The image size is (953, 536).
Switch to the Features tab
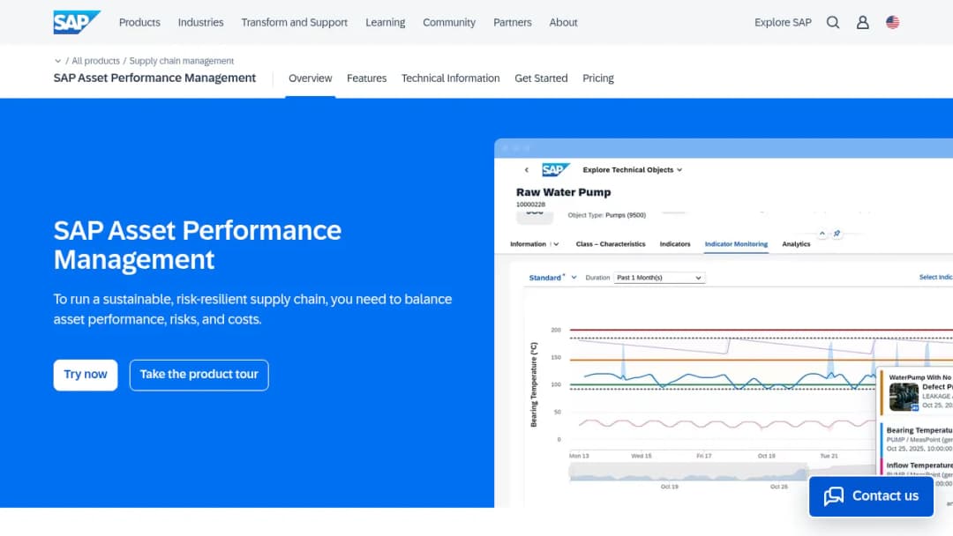tap(366, 78)
